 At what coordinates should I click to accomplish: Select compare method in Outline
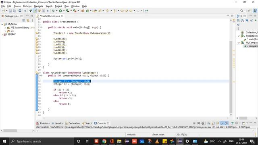click(x=251, y=46)
